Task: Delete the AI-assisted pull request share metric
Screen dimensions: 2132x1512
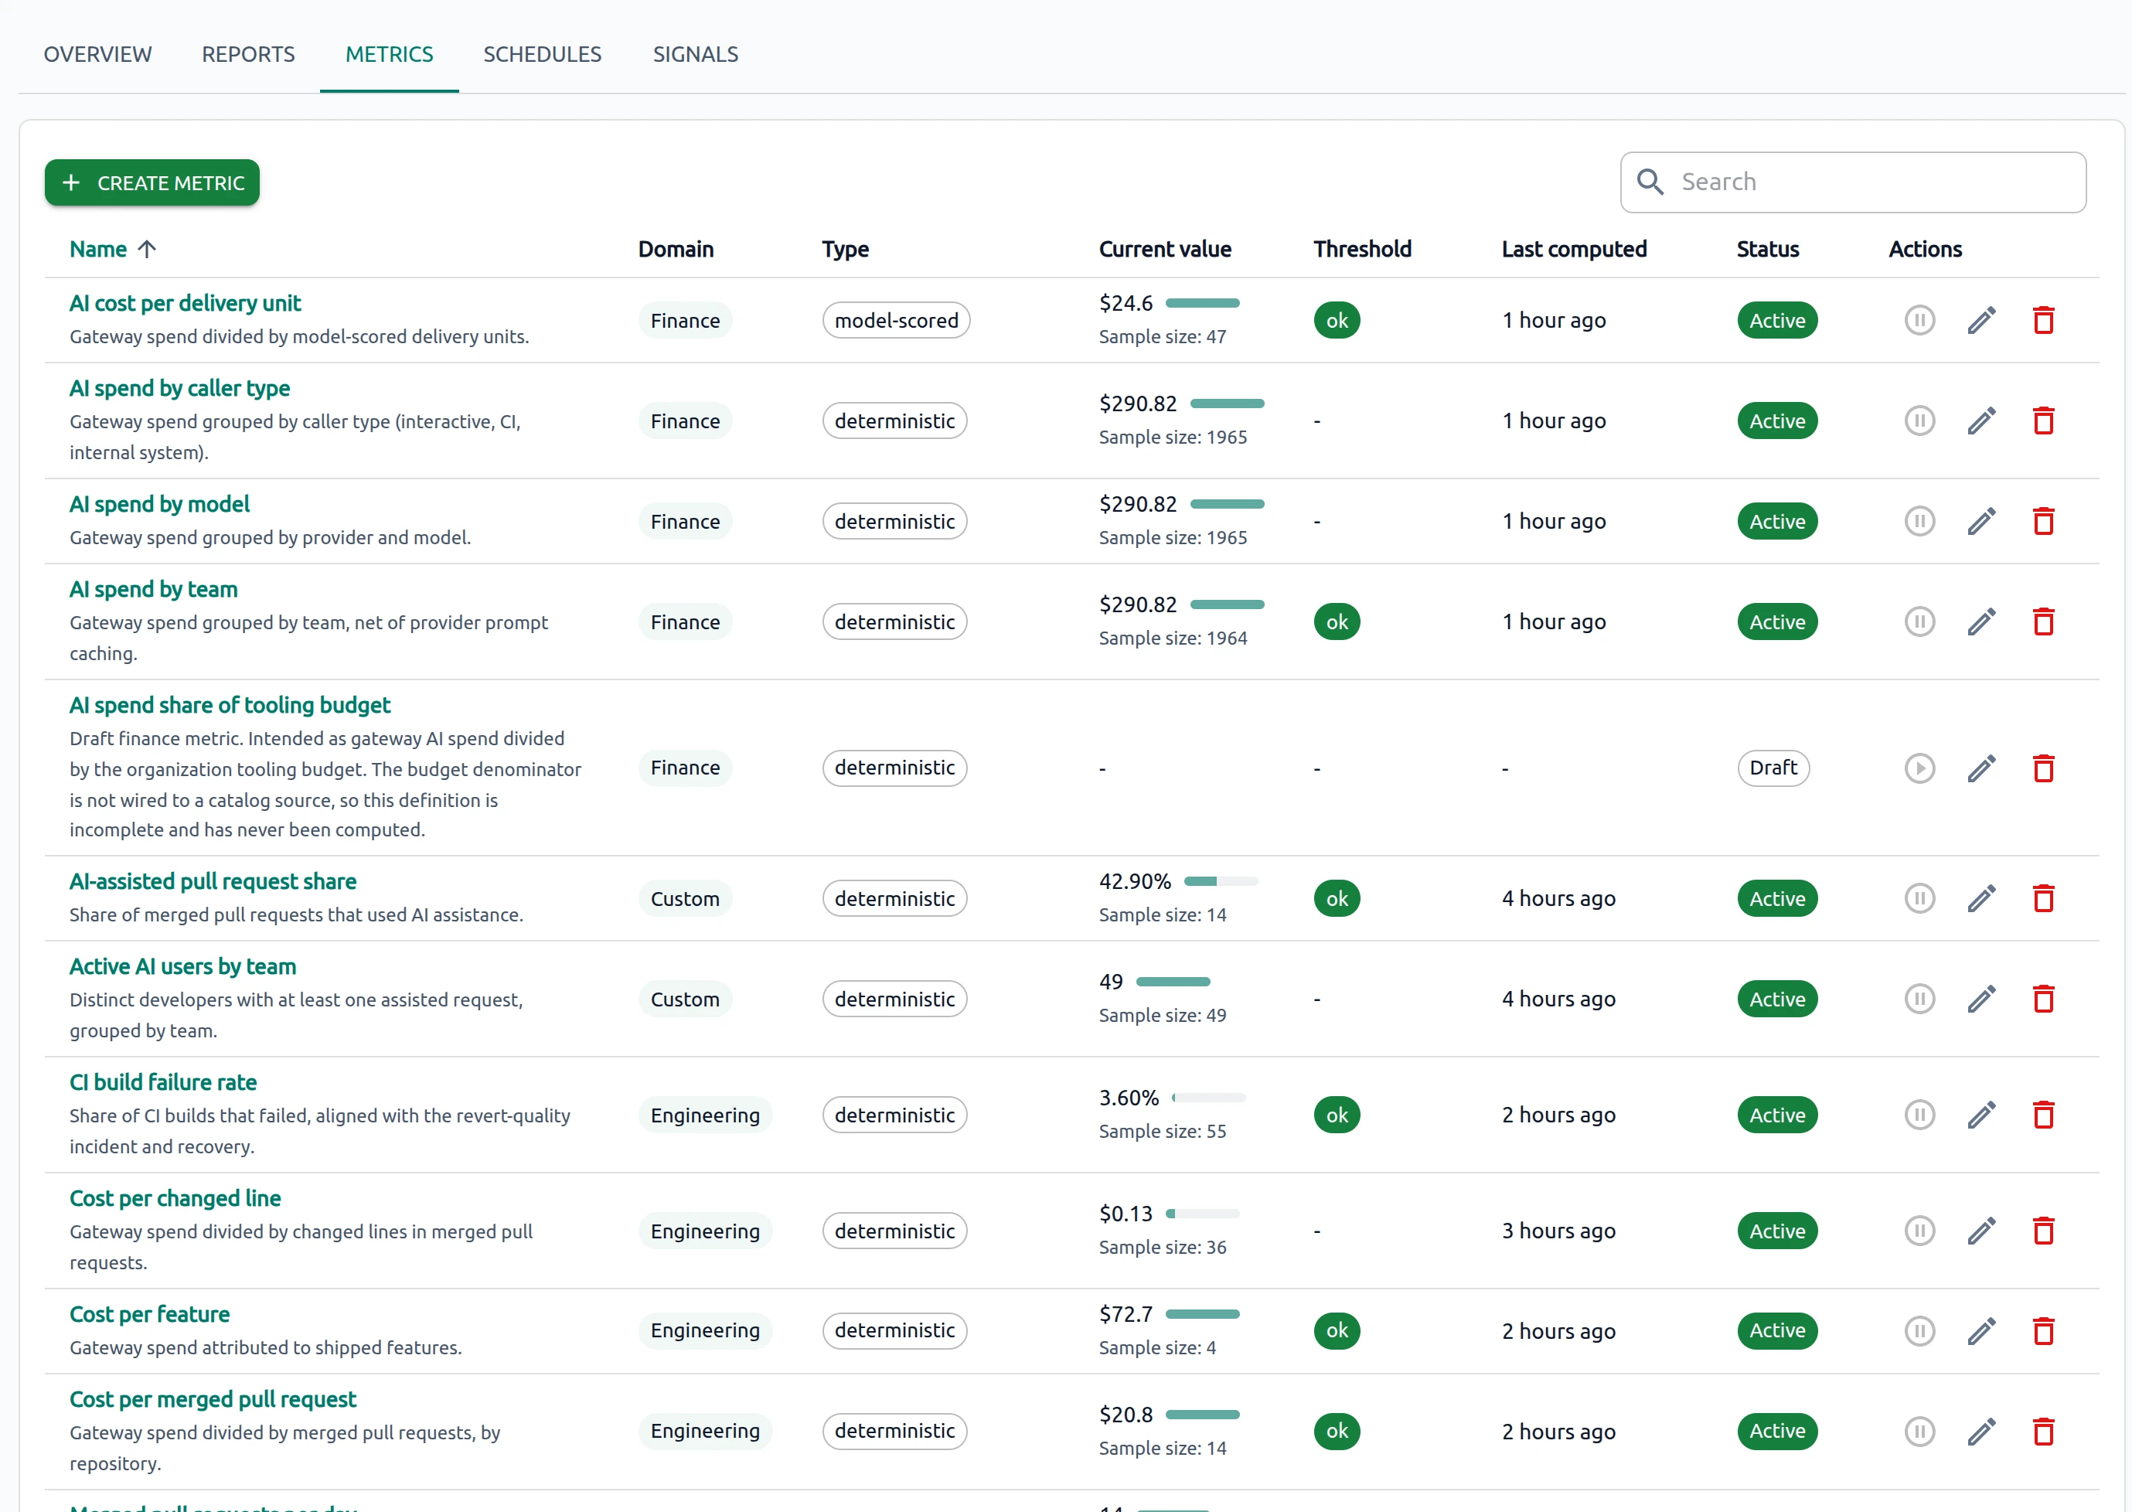Action: 2044,898
